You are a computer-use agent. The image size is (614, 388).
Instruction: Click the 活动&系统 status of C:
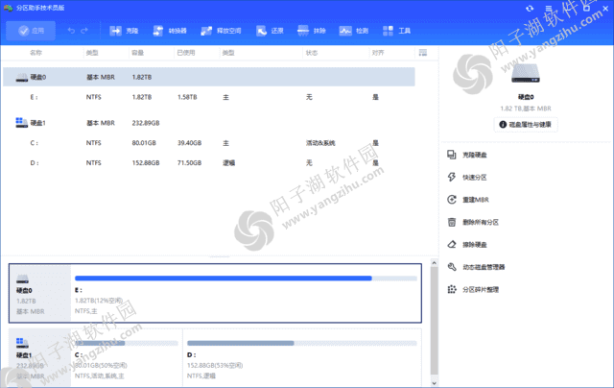pos(320,143)
